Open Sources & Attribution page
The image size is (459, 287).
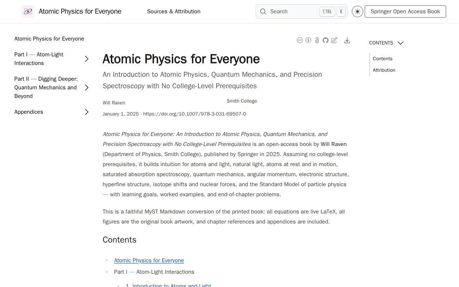pyautogui.click(x=174, y=11)
